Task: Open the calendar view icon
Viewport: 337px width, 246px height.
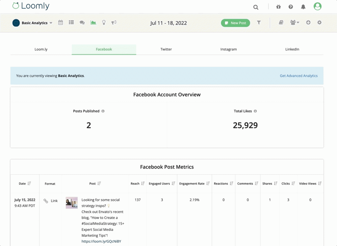Action: coord(61,22)
